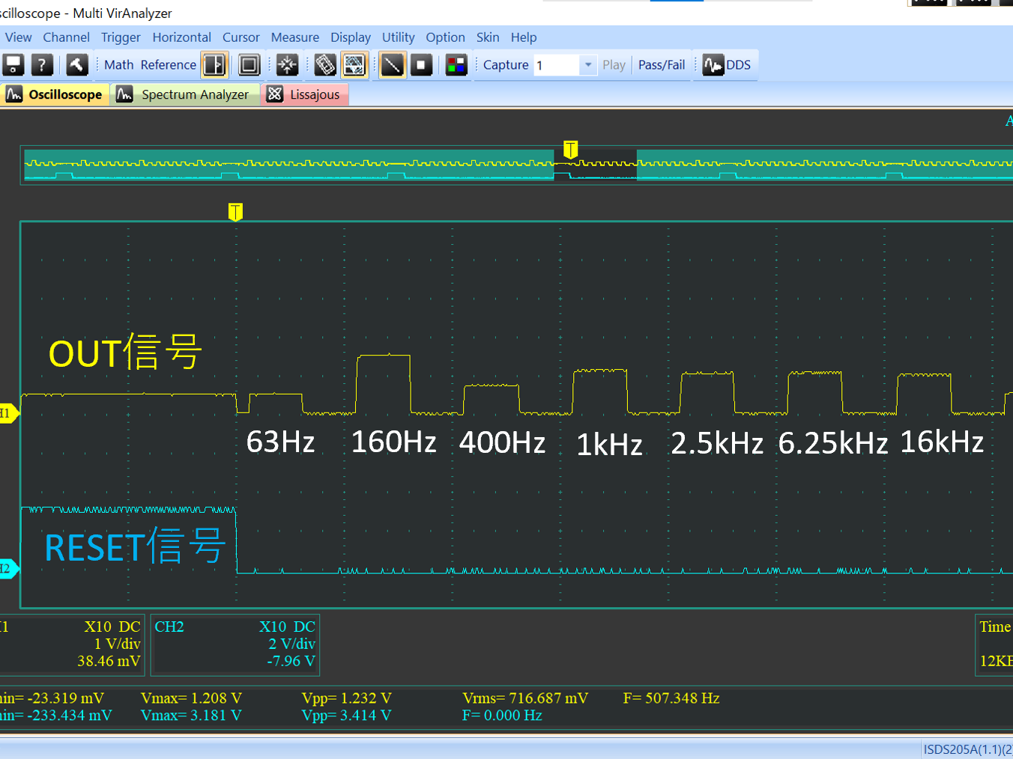Screen dimensions: 1013x759
Task: Click the tilted rectangle toolbar icon
Action: (324, 65)
